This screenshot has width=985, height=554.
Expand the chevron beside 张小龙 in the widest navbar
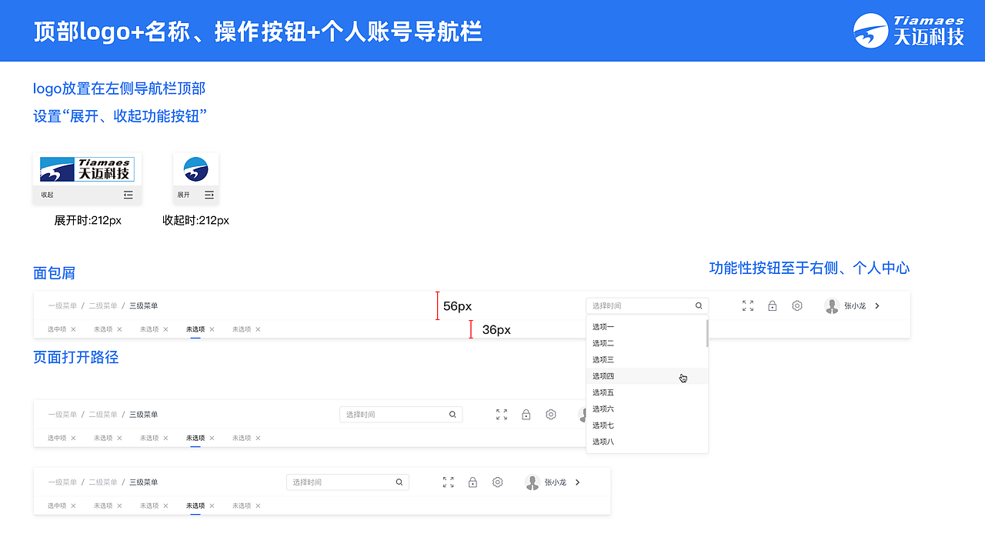point(877,305)
